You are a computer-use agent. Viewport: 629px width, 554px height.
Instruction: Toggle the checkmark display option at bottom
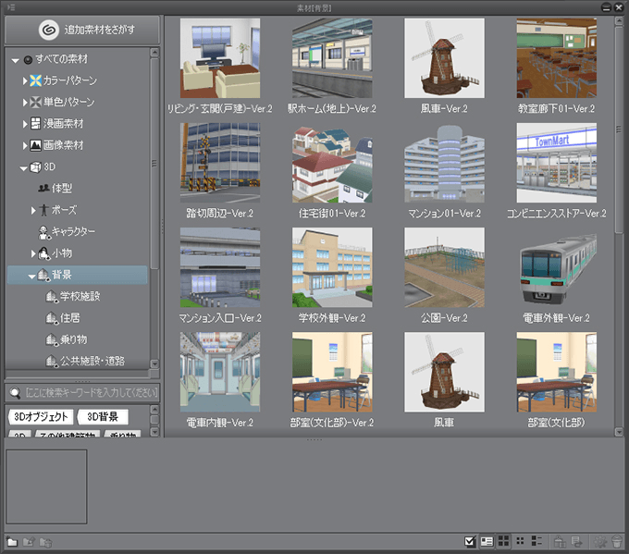(x=470, y=541)
